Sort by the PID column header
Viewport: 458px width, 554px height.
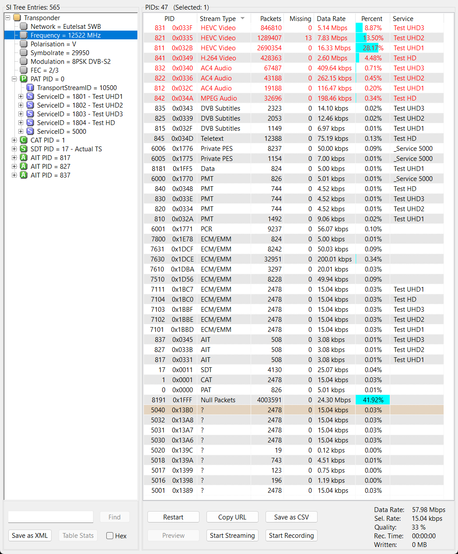click(x=169, y=18)
